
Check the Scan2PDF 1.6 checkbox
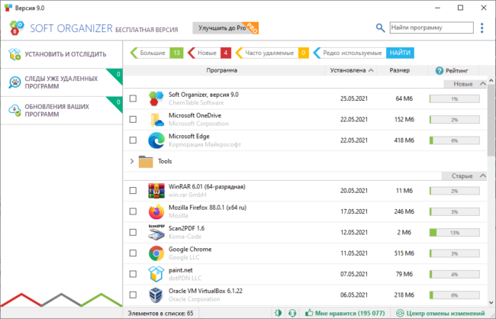pyautogui.click(x=133, y=232)
